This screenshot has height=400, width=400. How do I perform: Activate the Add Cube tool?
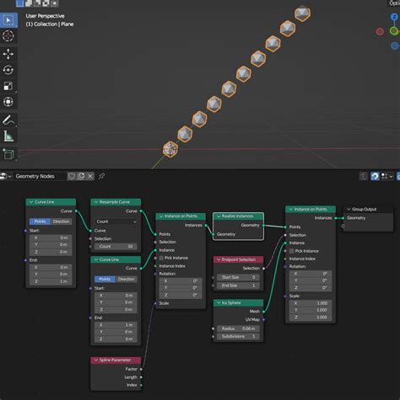click(x=8, y=154)
